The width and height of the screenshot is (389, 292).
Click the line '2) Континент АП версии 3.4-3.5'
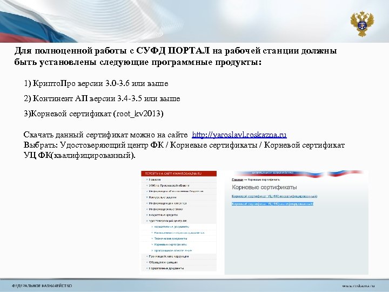[102, 98]
